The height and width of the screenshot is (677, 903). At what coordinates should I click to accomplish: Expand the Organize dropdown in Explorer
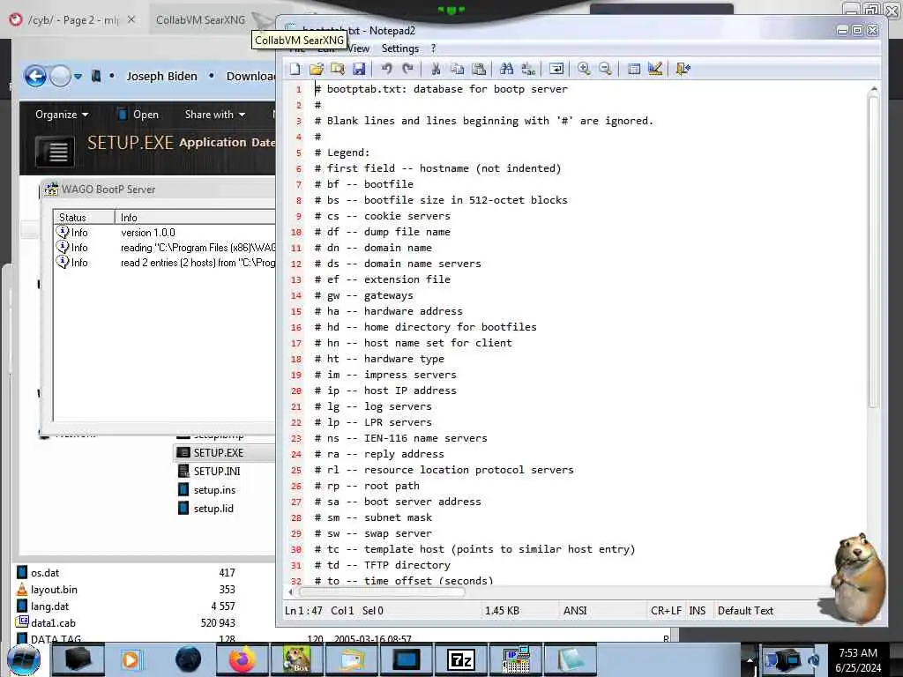(x=62, y=115)
